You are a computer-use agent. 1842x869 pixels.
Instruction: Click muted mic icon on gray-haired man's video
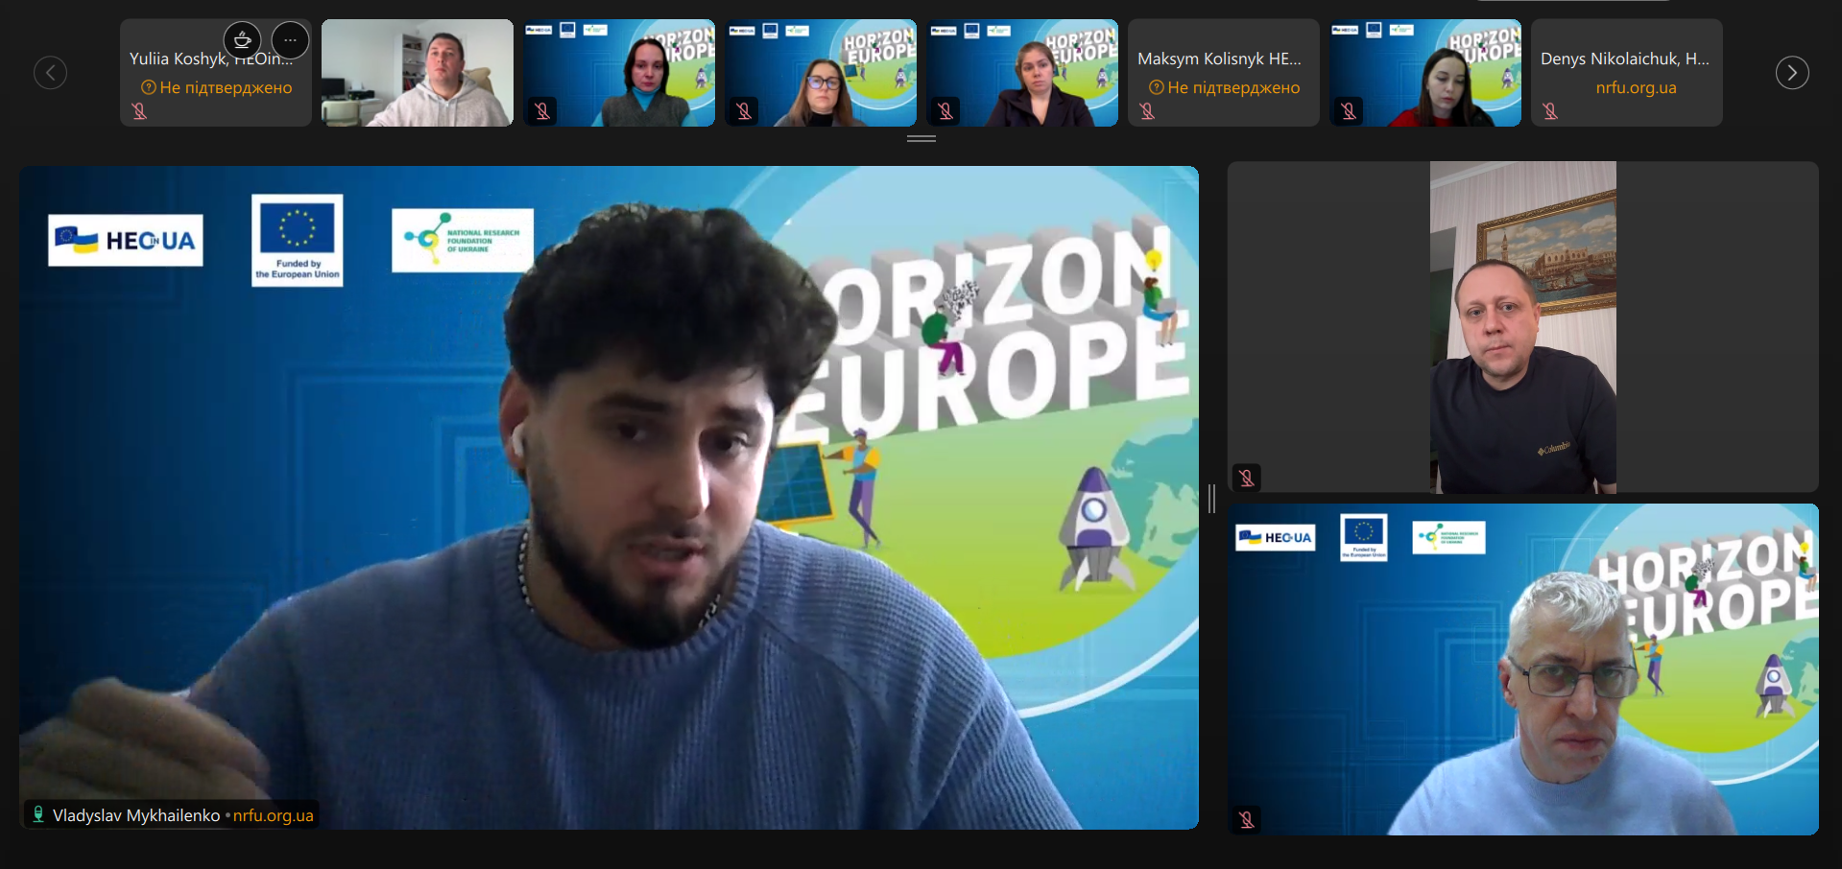[x=1247, y=819]
